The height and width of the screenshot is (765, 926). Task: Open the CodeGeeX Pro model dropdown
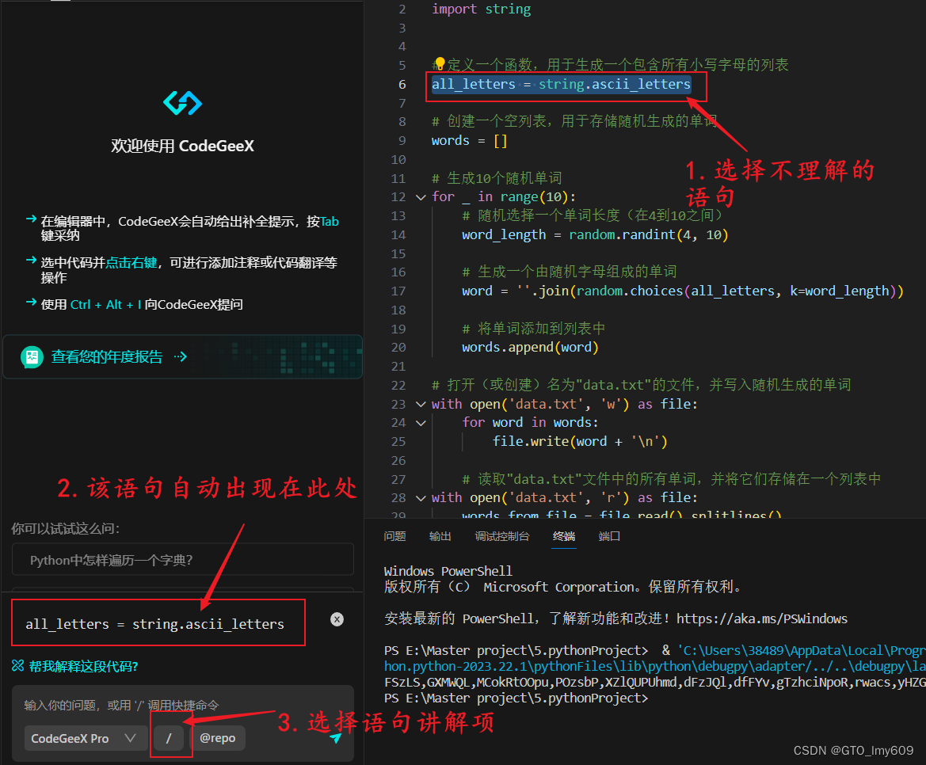point(85,738)
